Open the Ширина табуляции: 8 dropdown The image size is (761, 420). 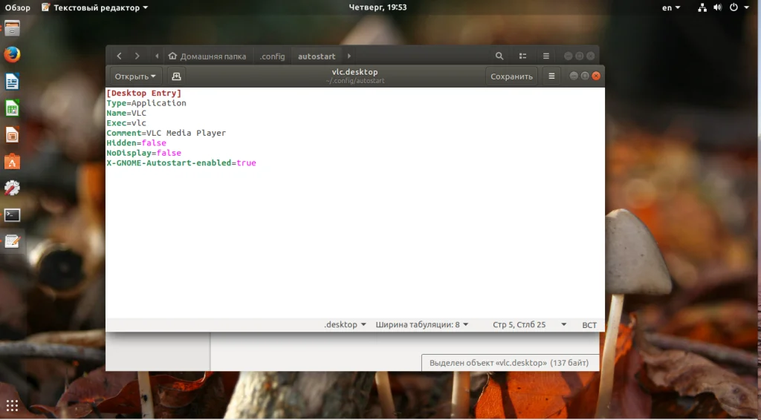pyautogui.click(x=422, y=324)
